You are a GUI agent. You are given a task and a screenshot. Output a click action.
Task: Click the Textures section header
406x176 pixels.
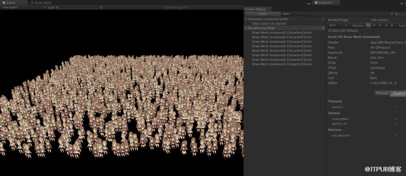pos(335,101)
